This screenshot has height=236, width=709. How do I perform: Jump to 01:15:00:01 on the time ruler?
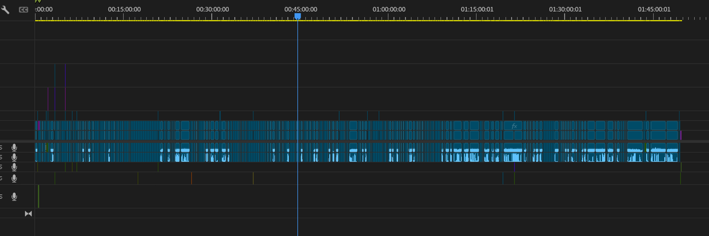[477, 9]
